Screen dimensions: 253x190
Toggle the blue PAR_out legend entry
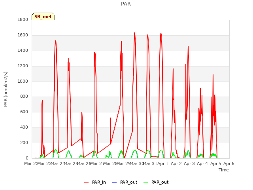tap(125, 182)
